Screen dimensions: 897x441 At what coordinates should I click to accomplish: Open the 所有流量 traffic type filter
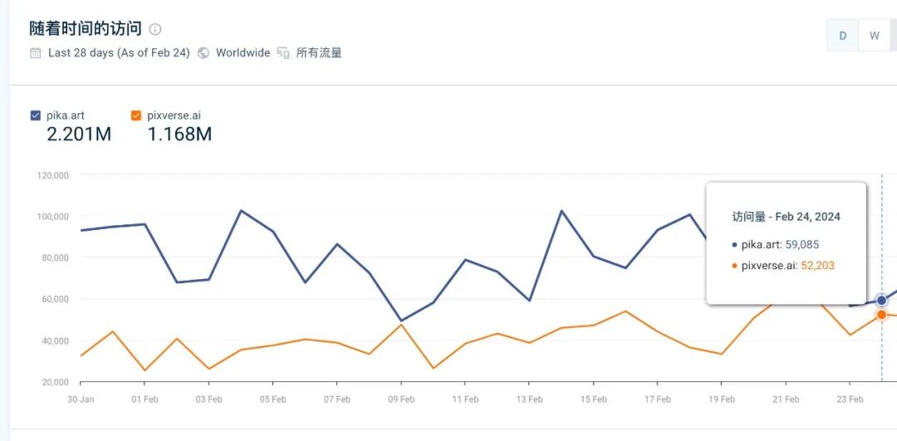tap(319, 53)
